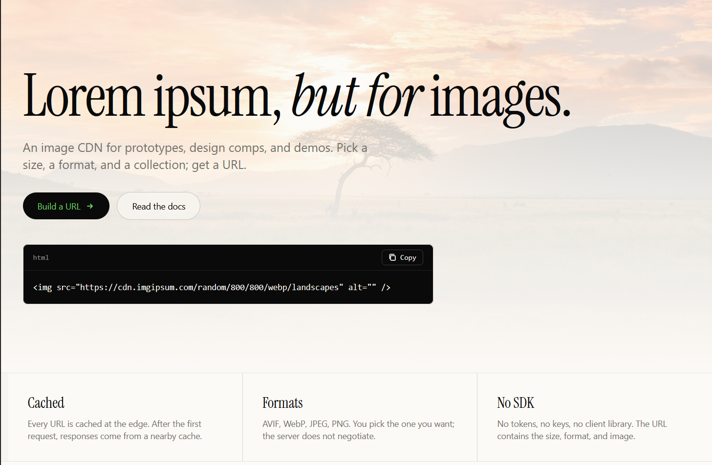Click the clipboard icon in Copy button

[392, 257]
